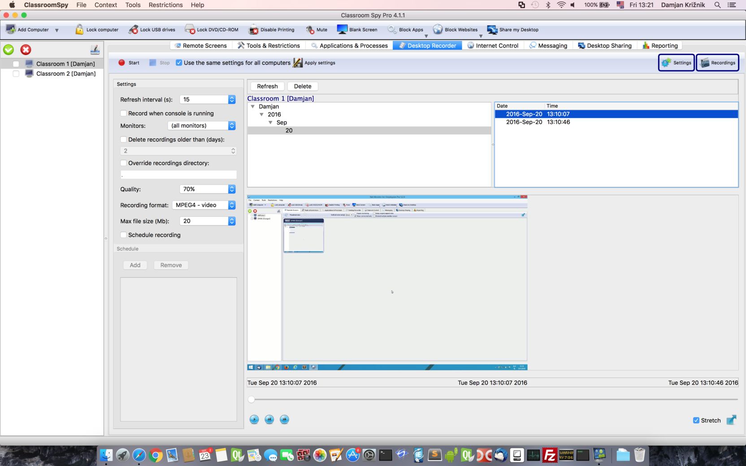The width and height of the screenshot is (746, 466).
Task: Click the Blank Screen toolbar icon
Action: click(x=342, y=30)
